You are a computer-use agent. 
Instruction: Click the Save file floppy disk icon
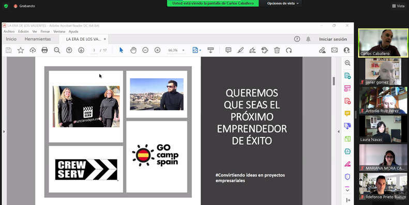point(8,50)
